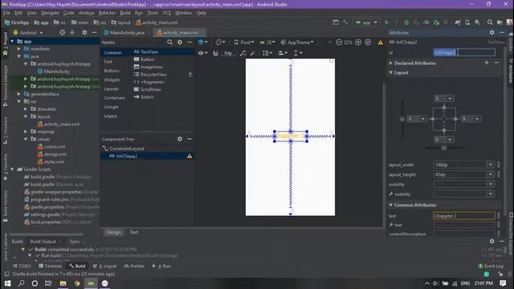Image resolution: width=514 pixels, height=289 pixels.
Task: Open Attributes panel settings gear
Action: point(492,32)
